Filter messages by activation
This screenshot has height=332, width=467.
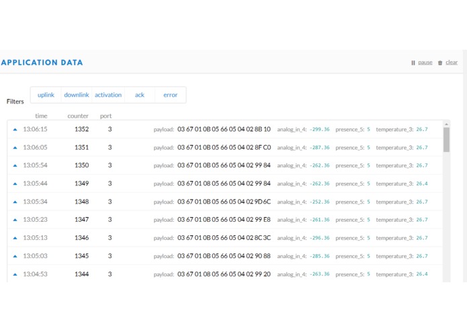coord(108,95)
